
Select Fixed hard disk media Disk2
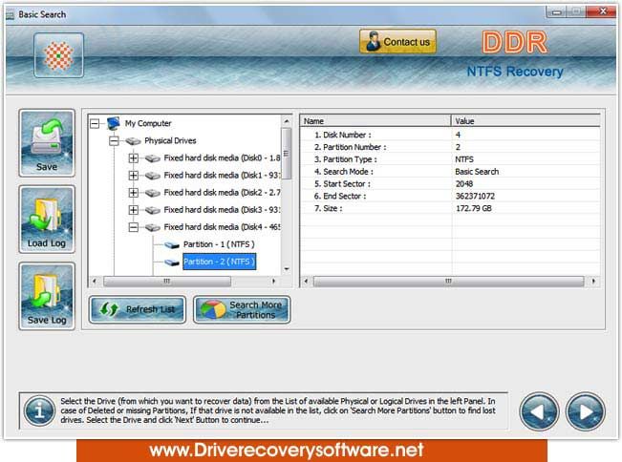222,193
